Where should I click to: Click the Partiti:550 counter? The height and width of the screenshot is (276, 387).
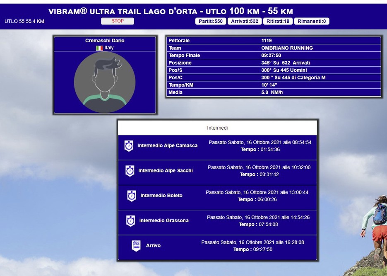pyautogui.click(x=211, y=21)
